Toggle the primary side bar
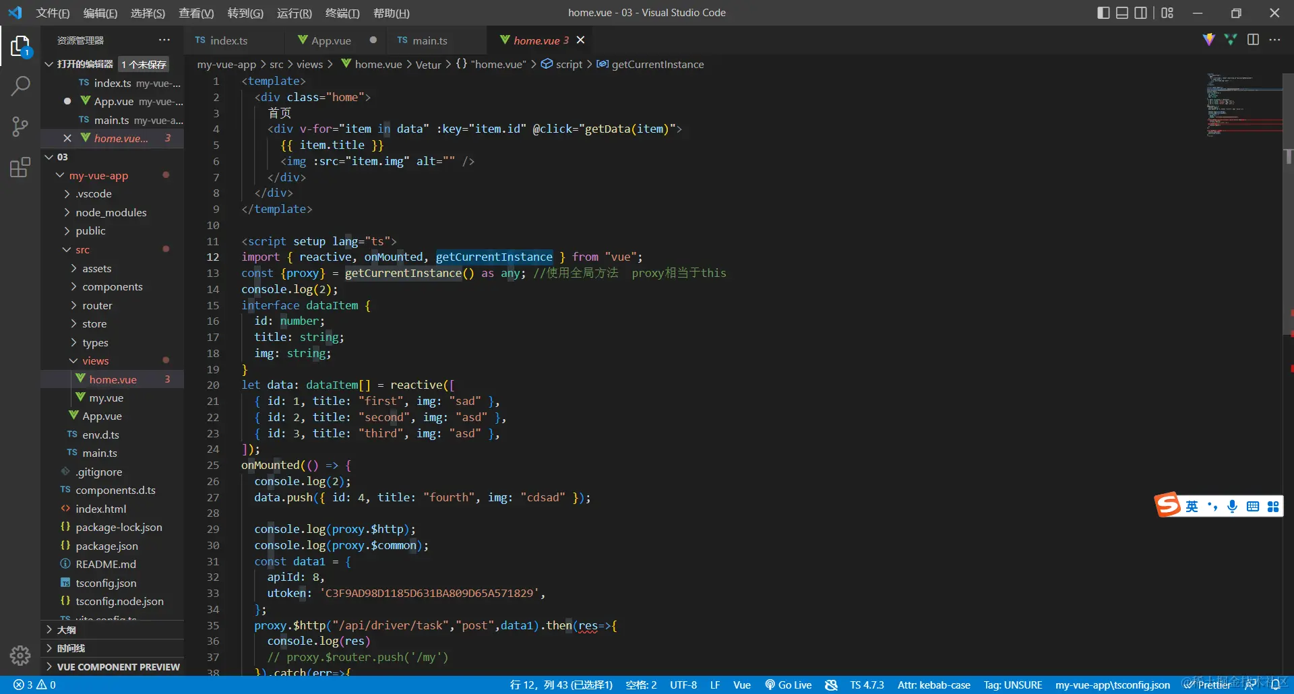1294x694 pixels. 1103,13
